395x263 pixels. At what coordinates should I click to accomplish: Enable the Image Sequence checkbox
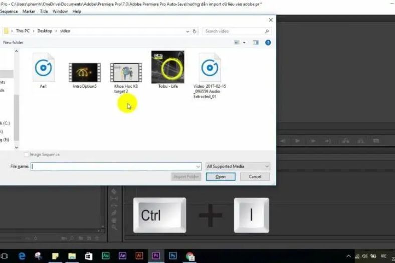pos(27,155)
